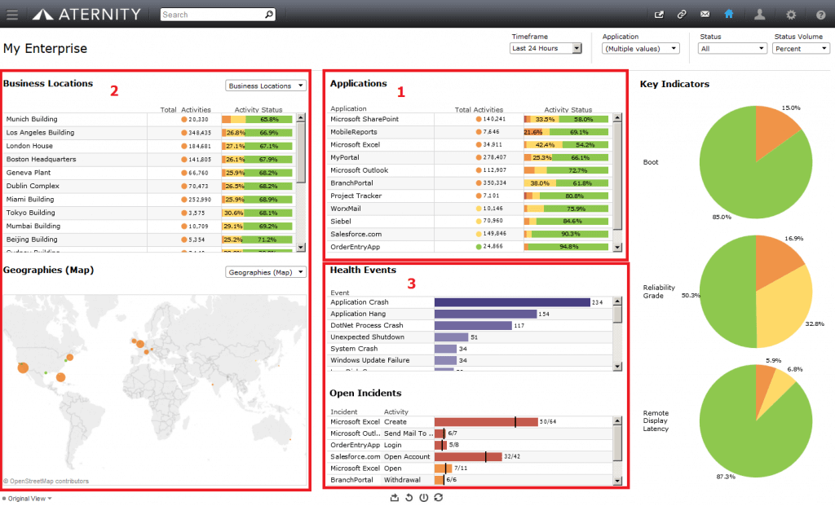Click the Aternity logo
This screenshot has width=835, height=506.
point(86,15)
